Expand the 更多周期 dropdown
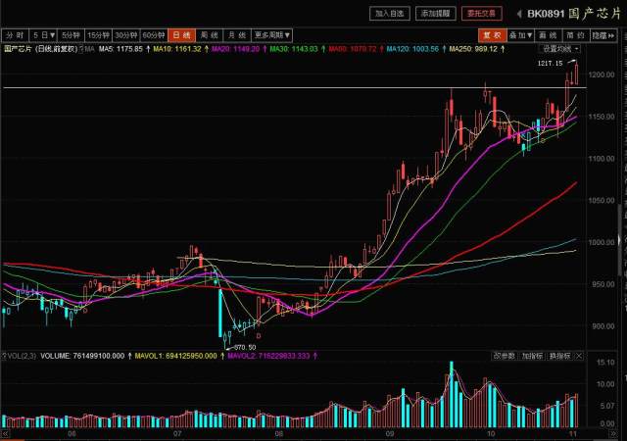 [x=271, y=34]
